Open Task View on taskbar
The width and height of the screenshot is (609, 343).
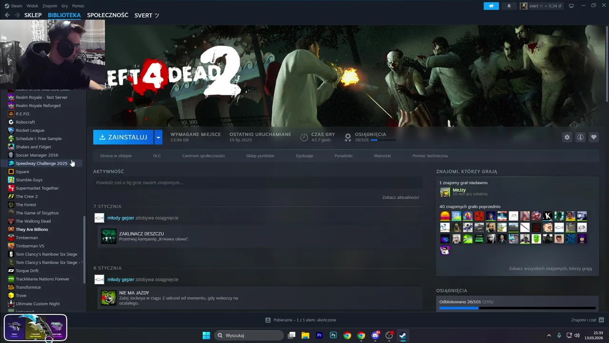(292, 335)
